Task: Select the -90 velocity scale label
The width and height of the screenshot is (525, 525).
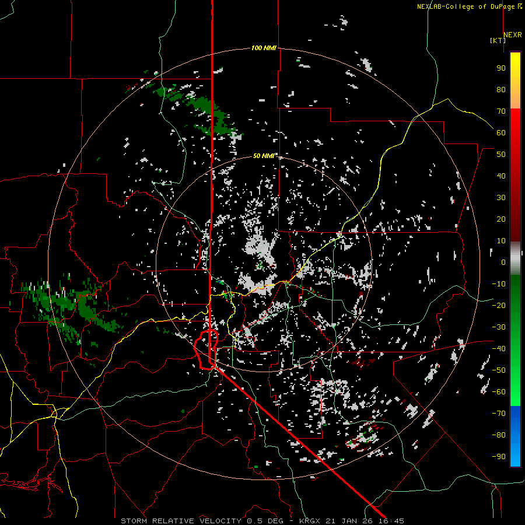Action: (x=499, y=457)
